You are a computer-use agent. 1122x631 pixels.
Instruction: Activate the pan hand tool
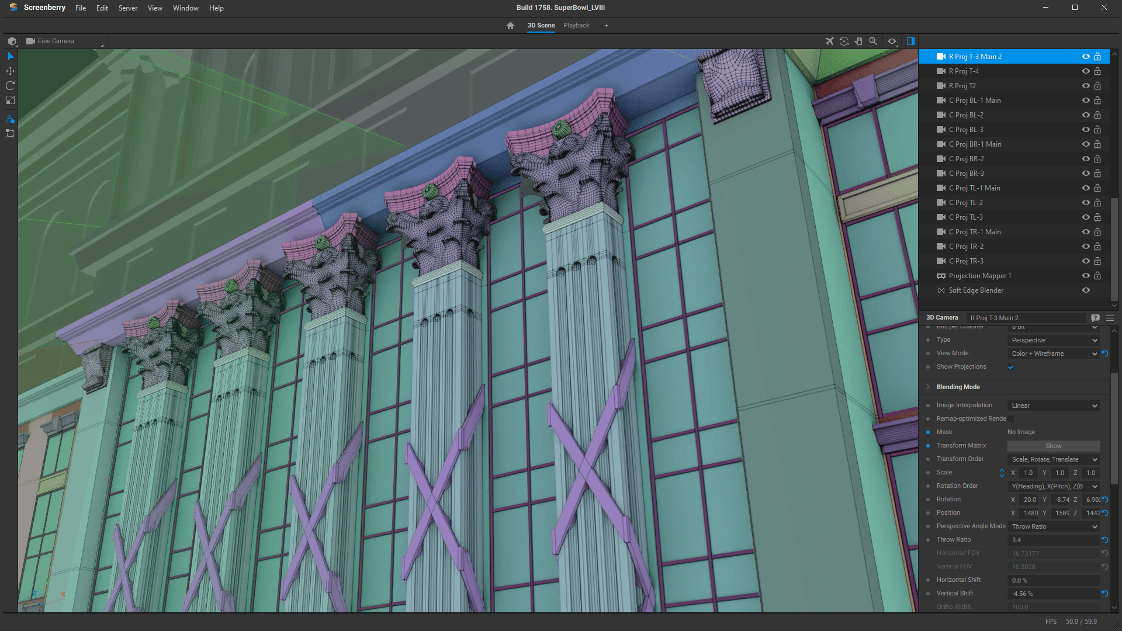point(858,41)
